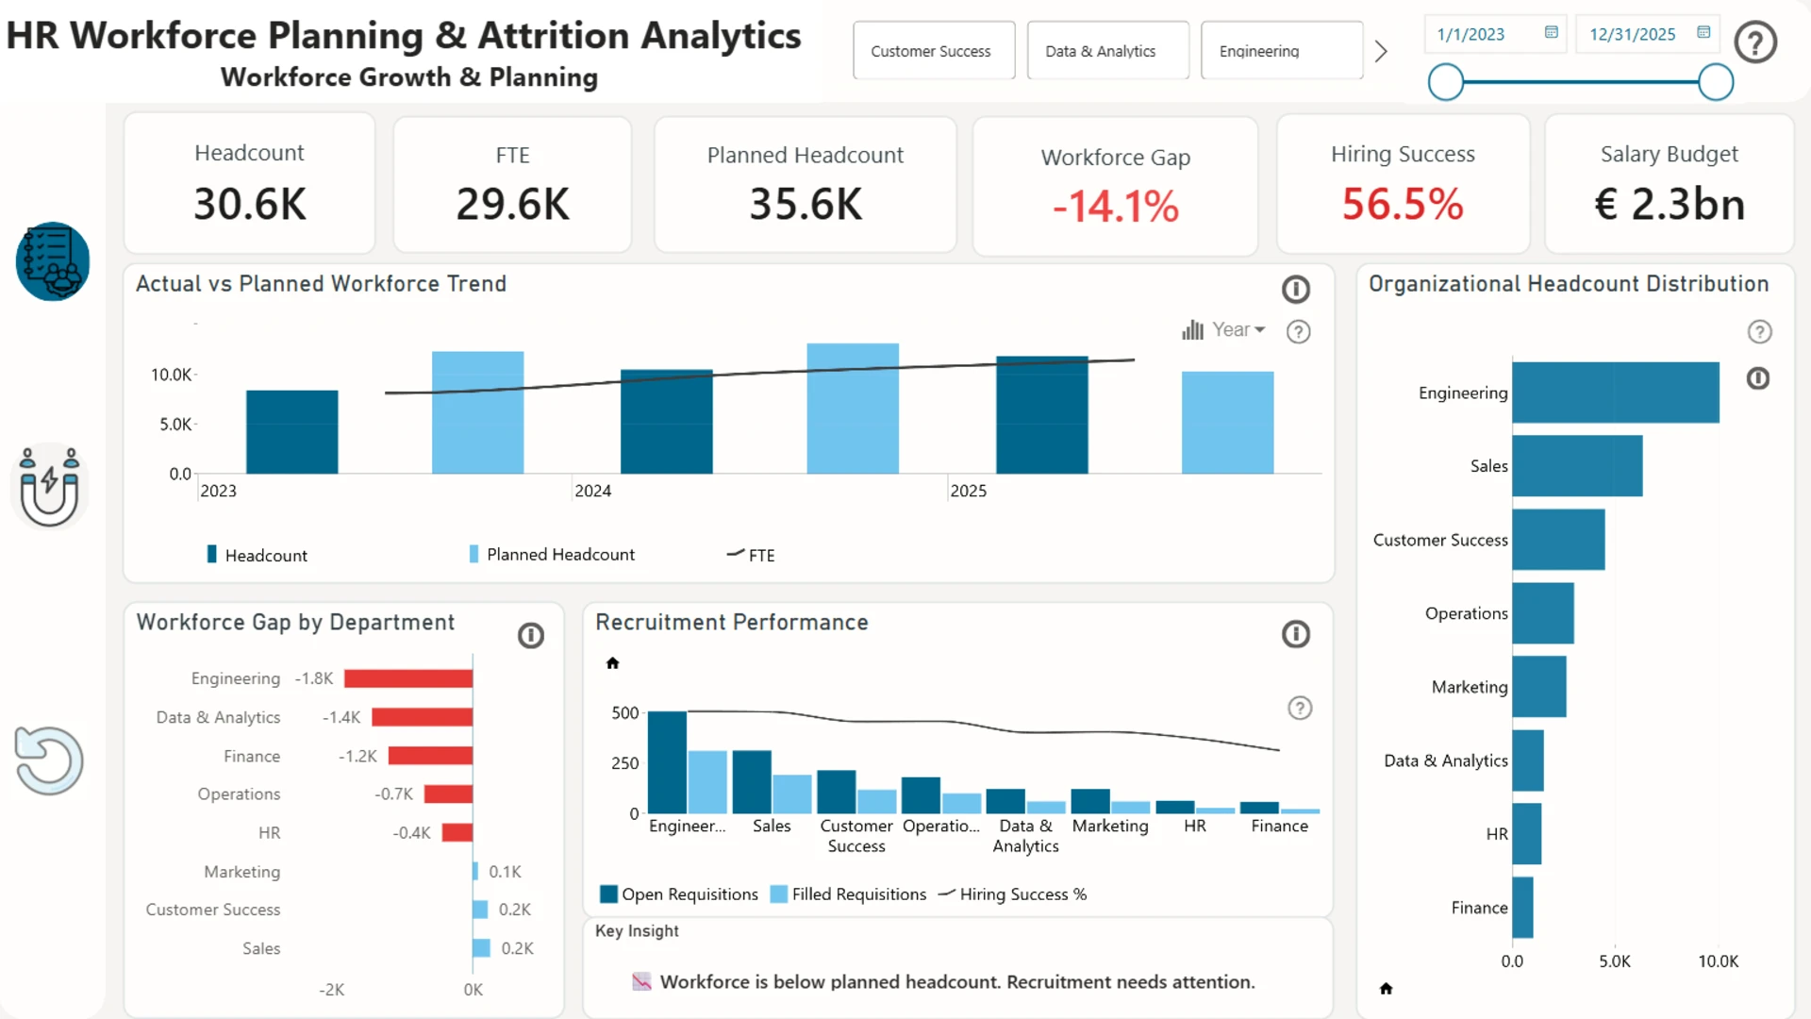
Task: Open the start date calendar picker
Action: (1552, 33)
